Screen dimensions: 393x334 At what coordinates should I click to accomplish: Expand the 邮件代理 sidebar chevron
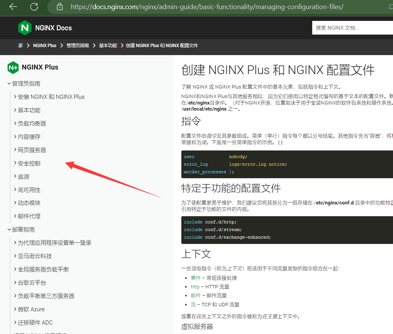coord(15,216)
